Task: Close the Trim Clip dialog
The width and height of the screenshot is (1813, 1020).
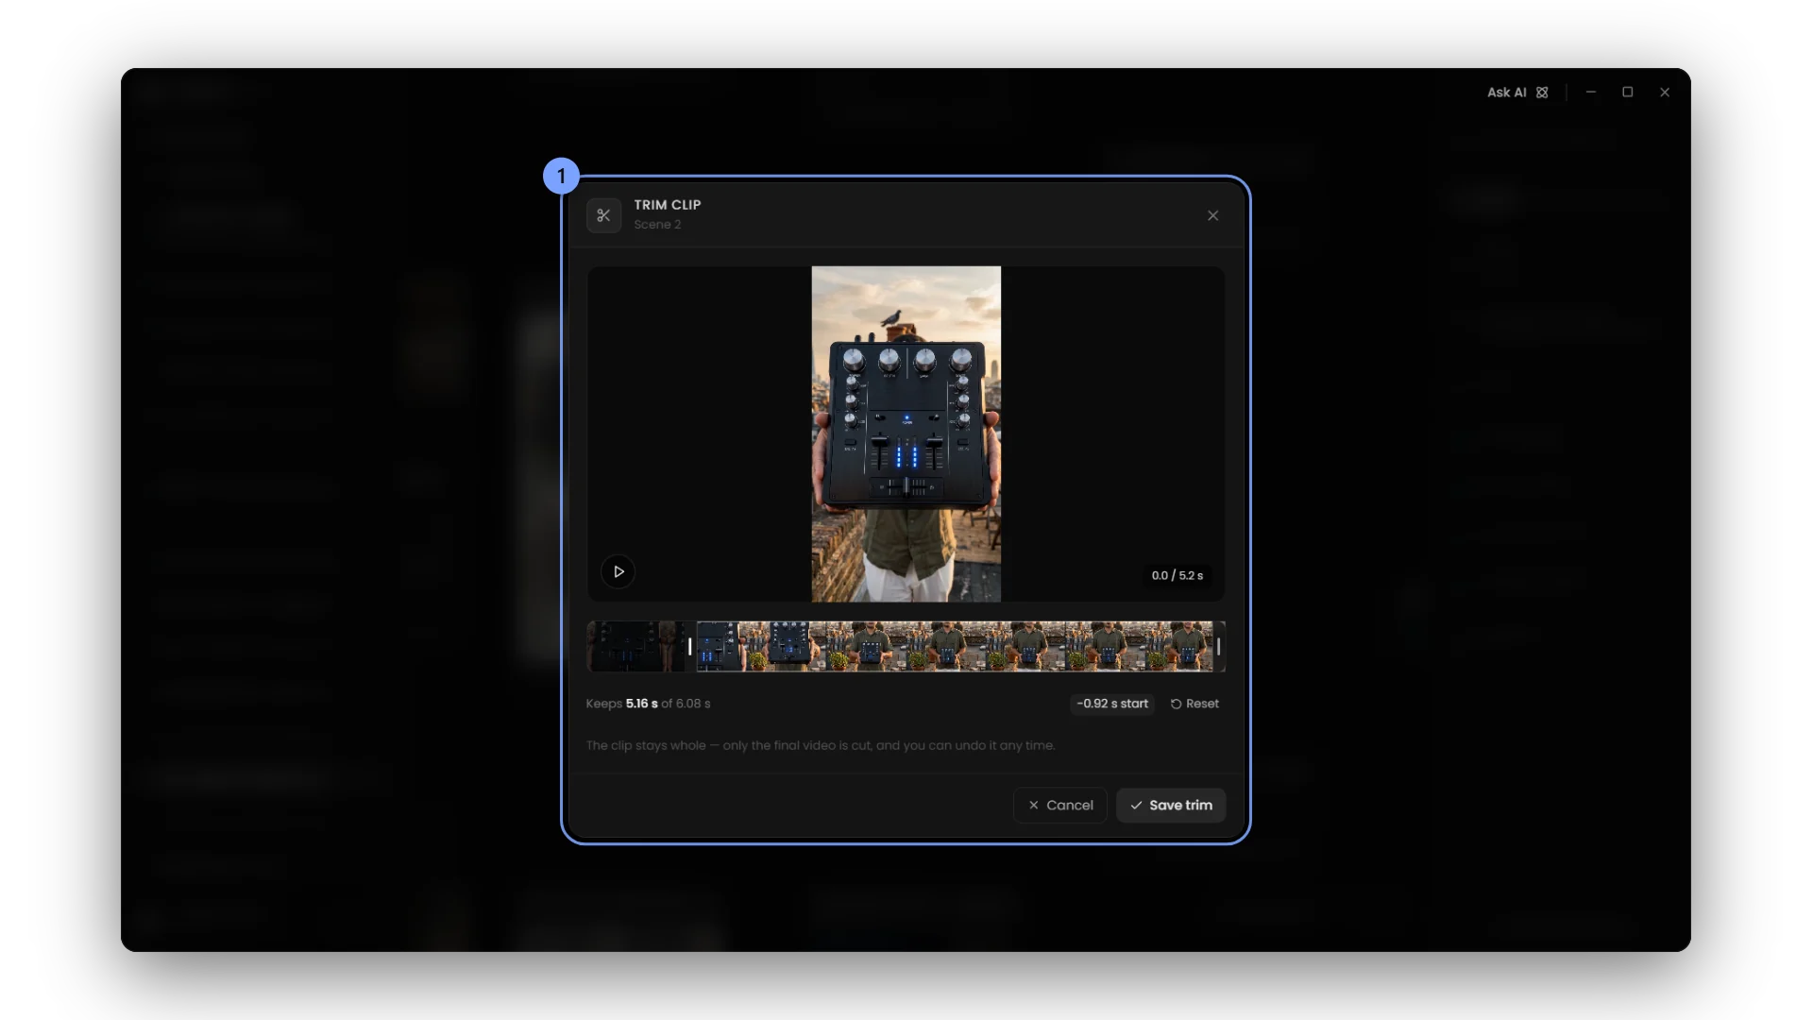Action: [x=1212, y=215]
